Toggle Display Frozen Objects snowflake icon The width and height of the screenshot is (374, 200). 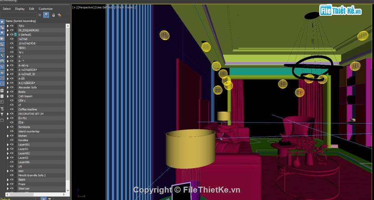coord(2,78)
